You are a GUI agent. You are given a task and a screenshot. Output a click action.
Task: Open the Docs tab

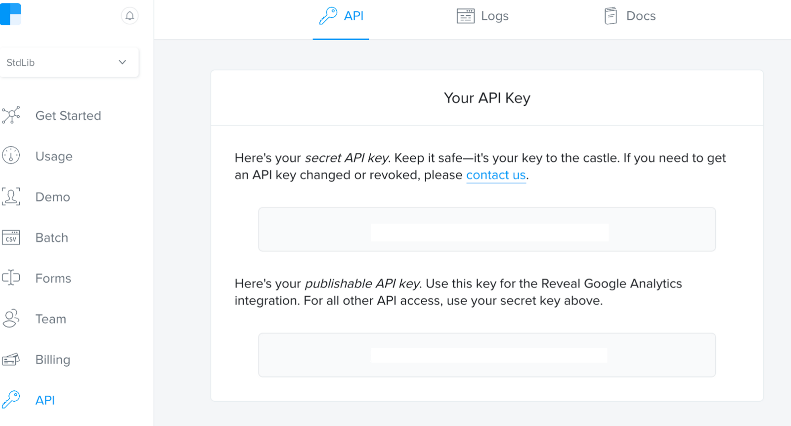click(630, 16)
